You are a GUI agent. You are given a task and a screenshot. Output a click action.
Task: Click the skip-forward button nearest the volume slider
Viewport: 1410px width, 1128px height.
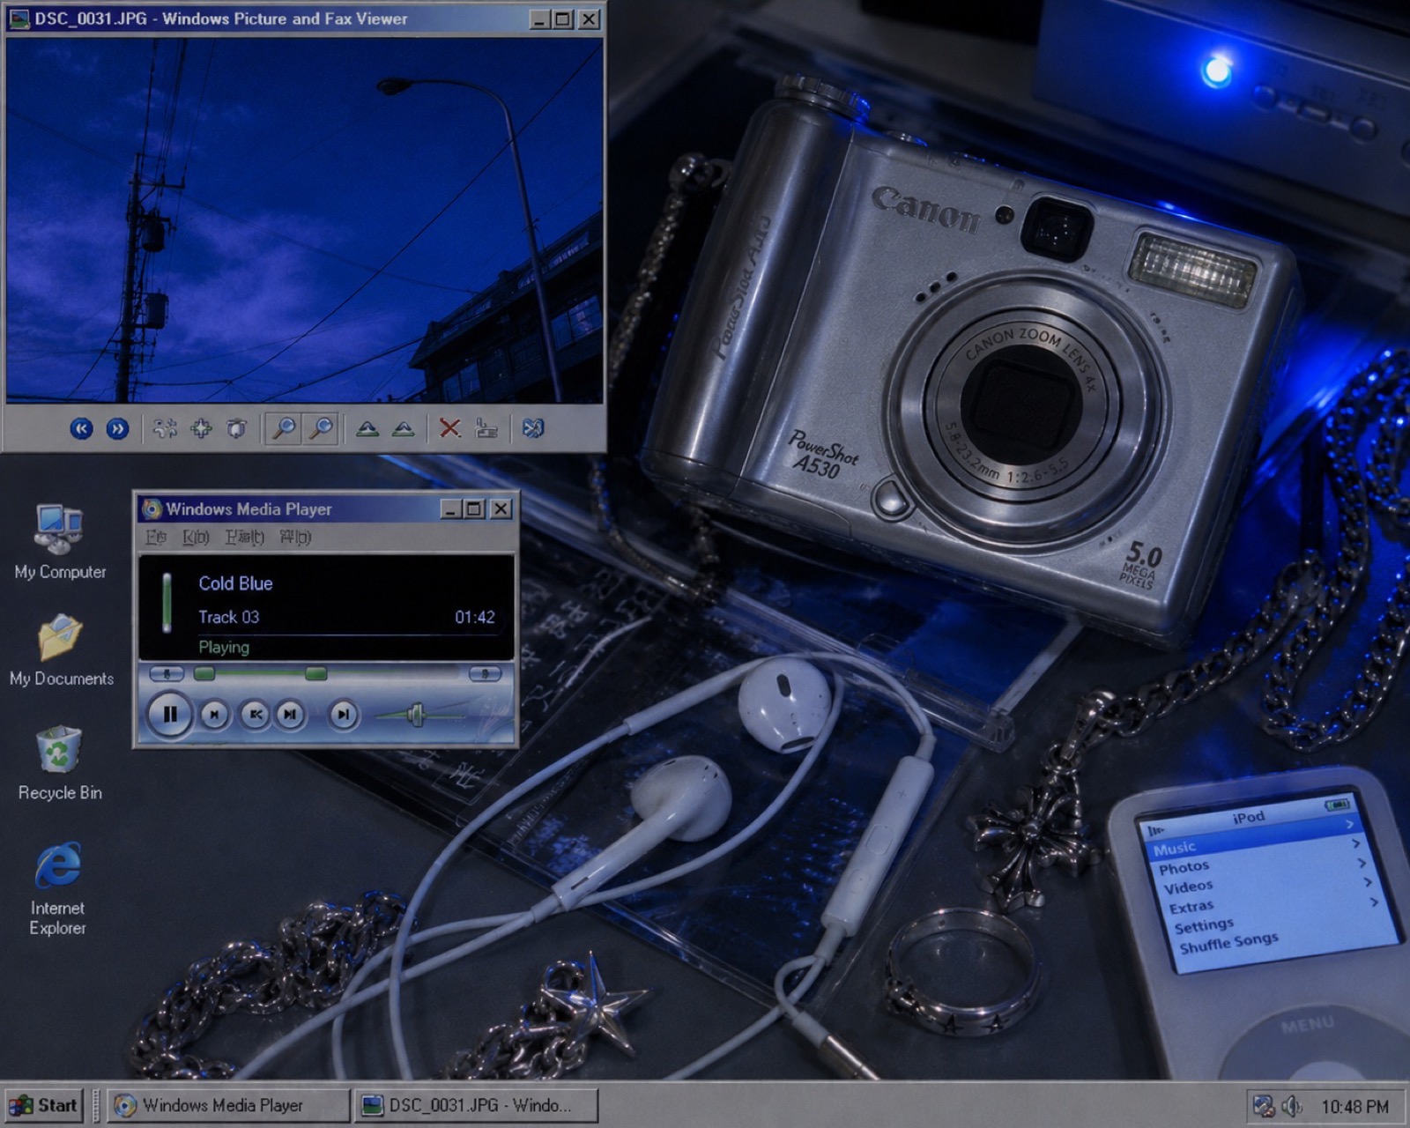[344, 715]
